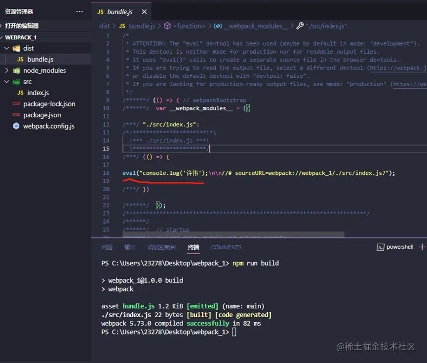Image resolution: width=427 pixels, height=363 pixels.
Task: Click the wrench property icon in the breadcrumb
Action: pos(300,26)
